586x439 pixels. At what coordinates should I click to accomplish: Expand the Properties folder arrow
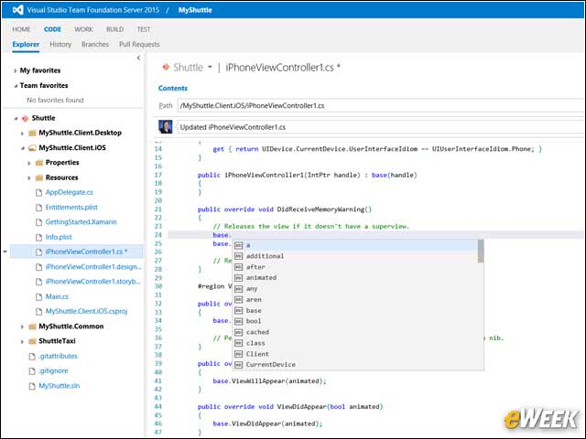(x=29, y=163)
